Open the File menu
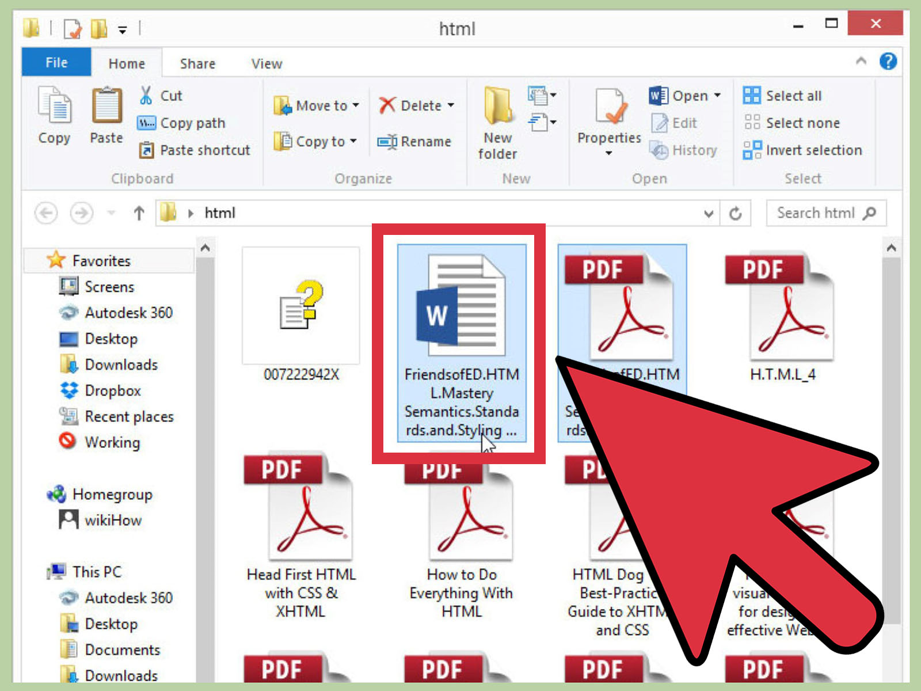921x691 pixels. 56,62
